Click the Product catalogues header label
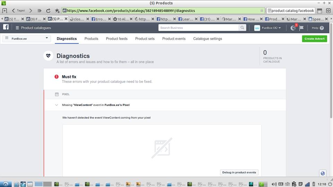Viewport: 333px width, 187px height. (36, 28)
